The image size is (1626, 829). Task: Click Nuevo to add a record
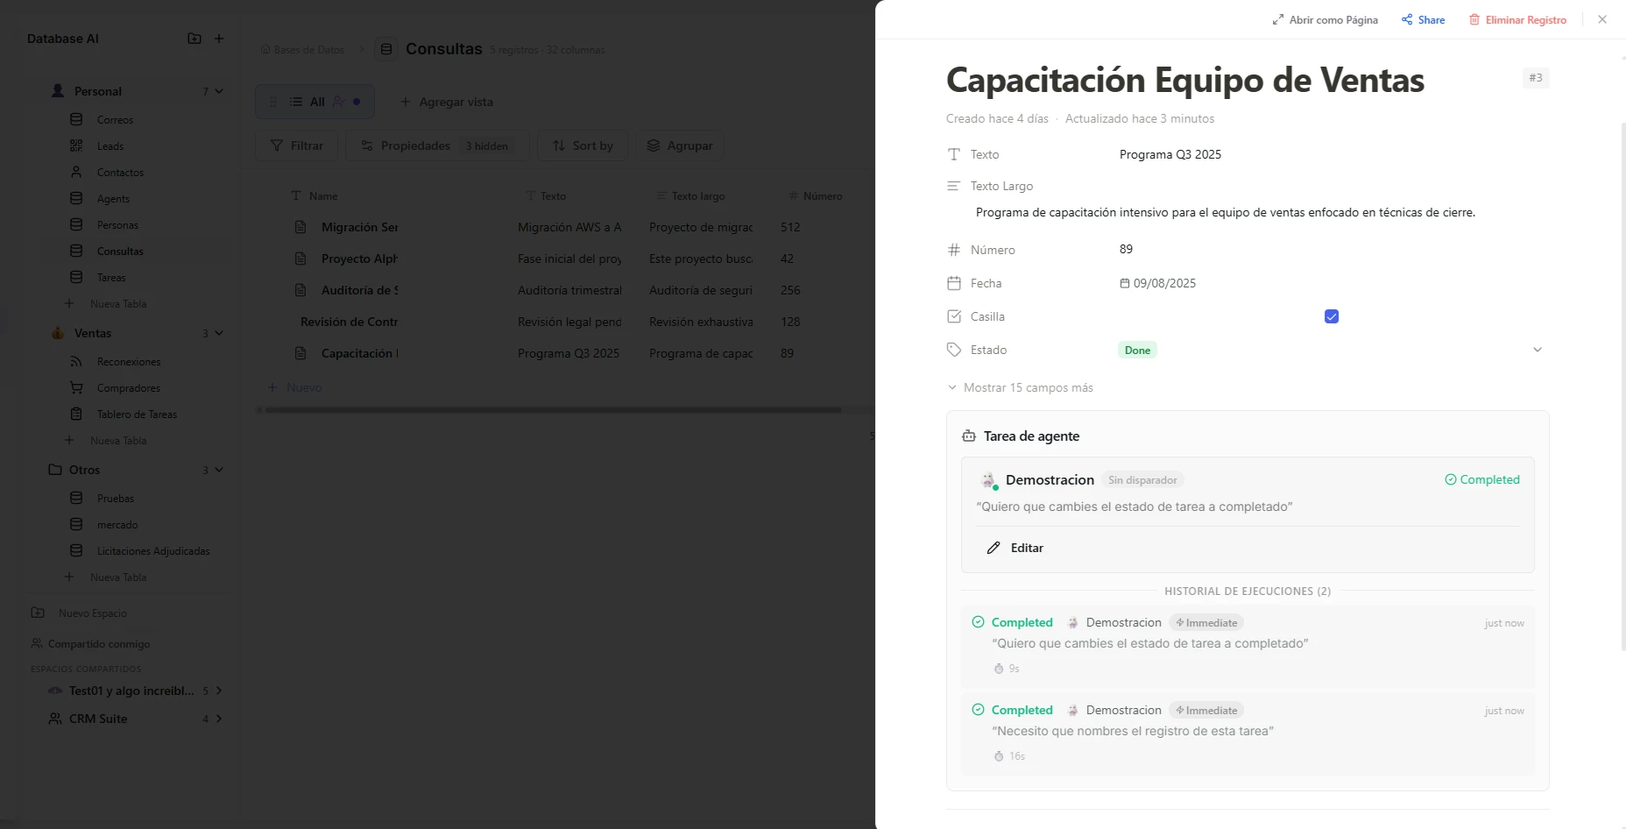click(295, 387)
